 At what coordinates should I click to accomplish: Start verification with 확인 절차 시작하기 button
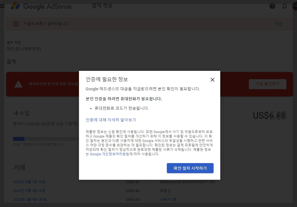click(190, 168)
